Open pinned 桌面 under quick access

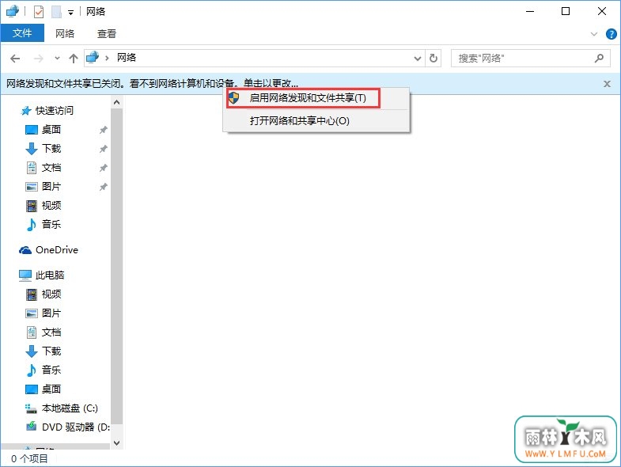(51, 129)
